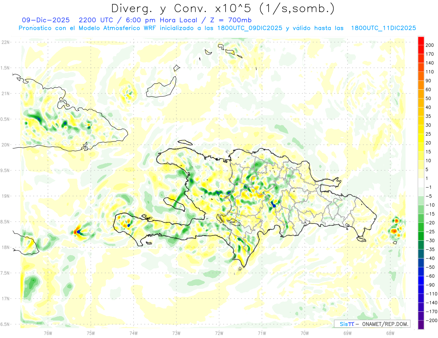Click the color scale value '-110'
This screenshot has height=338, width=438.
pyautogui.click(x=431, y=294)
